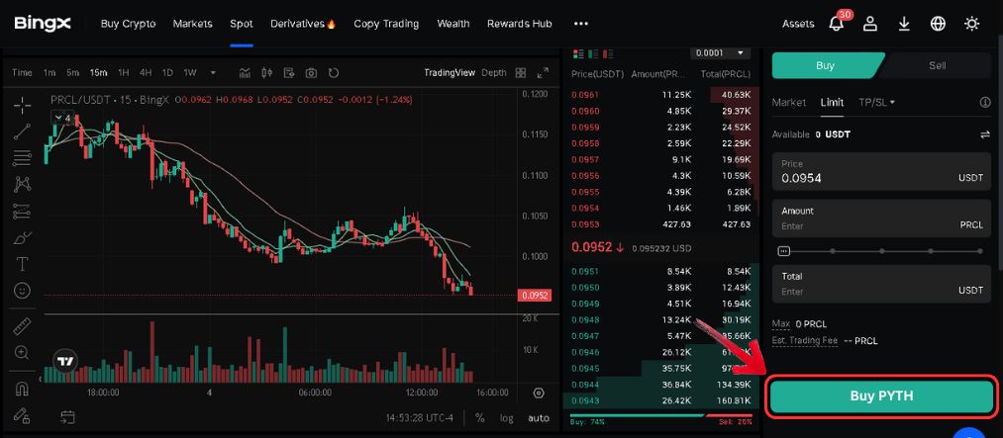The width and height of the screenshot is (1003, 438).
Task: Open the go to date icon
Action: (67, 417)
